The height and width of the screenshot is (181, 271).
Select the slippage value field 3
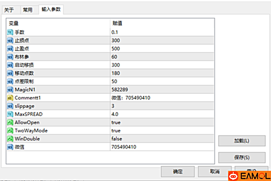(x=113, y=106)
